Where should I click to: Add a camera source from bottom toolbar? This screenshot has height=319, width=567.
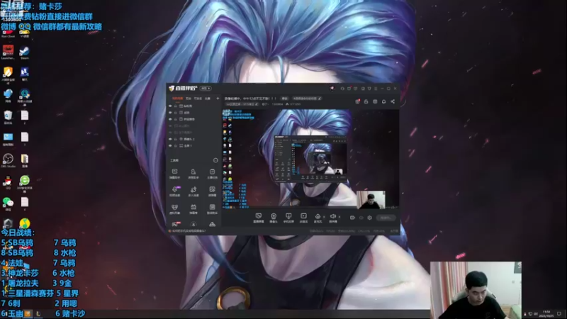pos(274,218)
